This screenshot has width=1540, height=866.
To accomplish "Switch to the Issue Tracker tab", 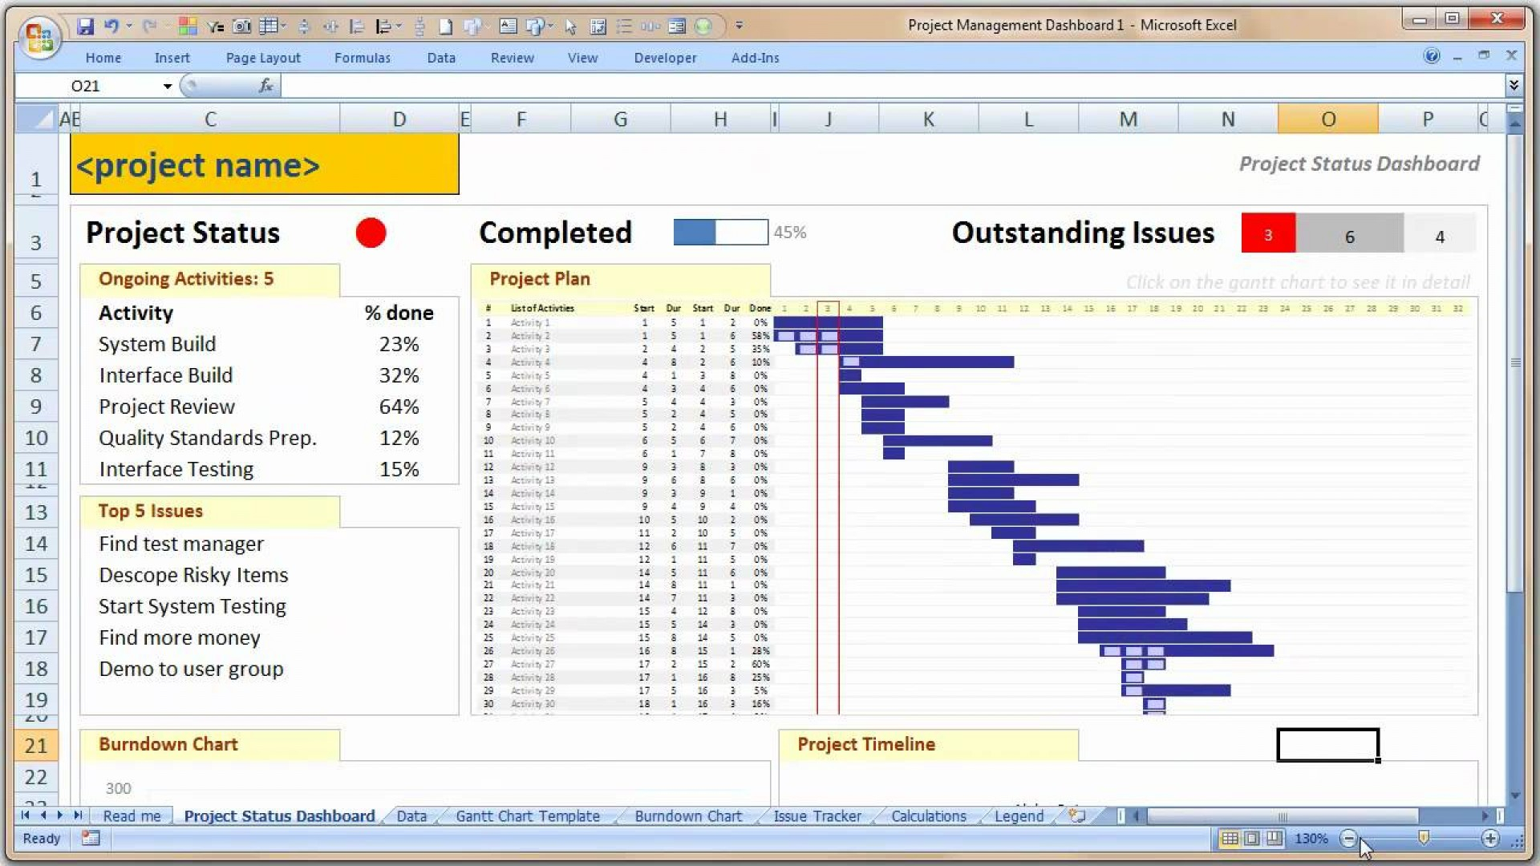I will pos(817,815).
